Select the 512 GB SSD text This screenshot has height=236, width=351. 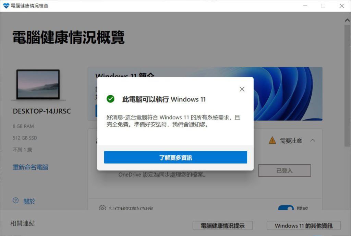click(25, 138)
